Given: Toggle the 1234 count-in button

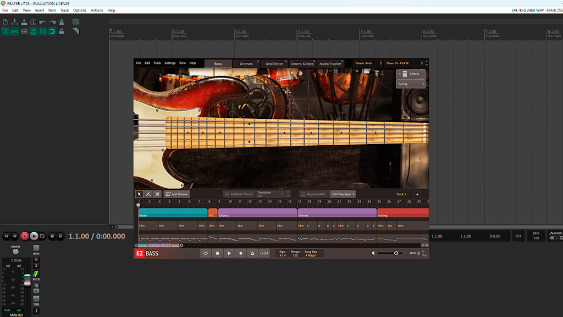Looking at the screenshot, I should [264, 253].
